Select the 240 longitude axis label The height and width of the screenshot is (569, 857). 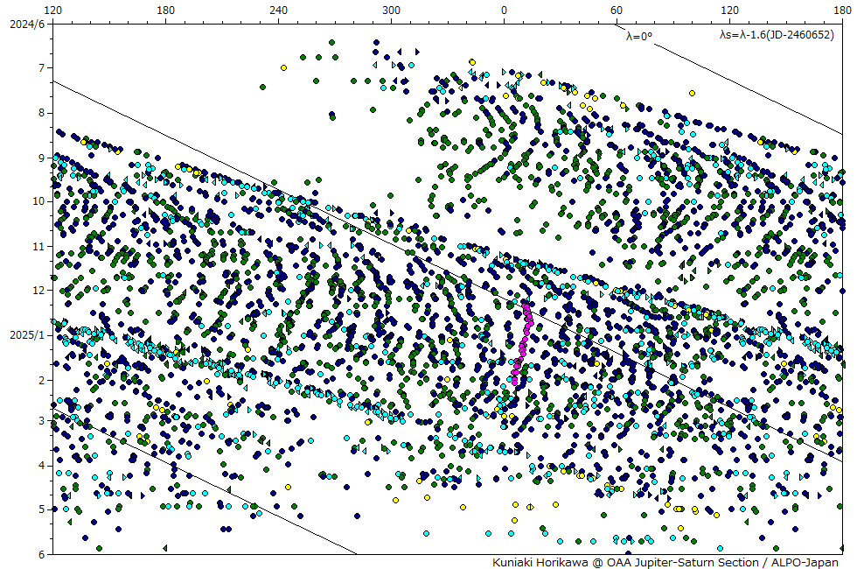click(x=279, y=10)
